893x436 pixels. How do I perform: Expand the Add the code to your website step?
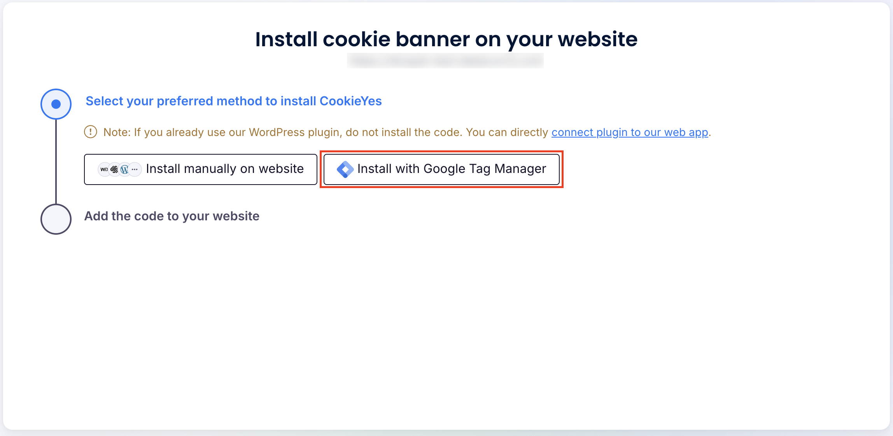coord(172,216)
